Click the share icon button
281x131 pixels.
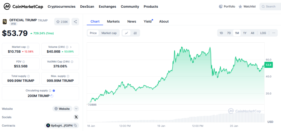pyautogui.click(x=75, y=22)
